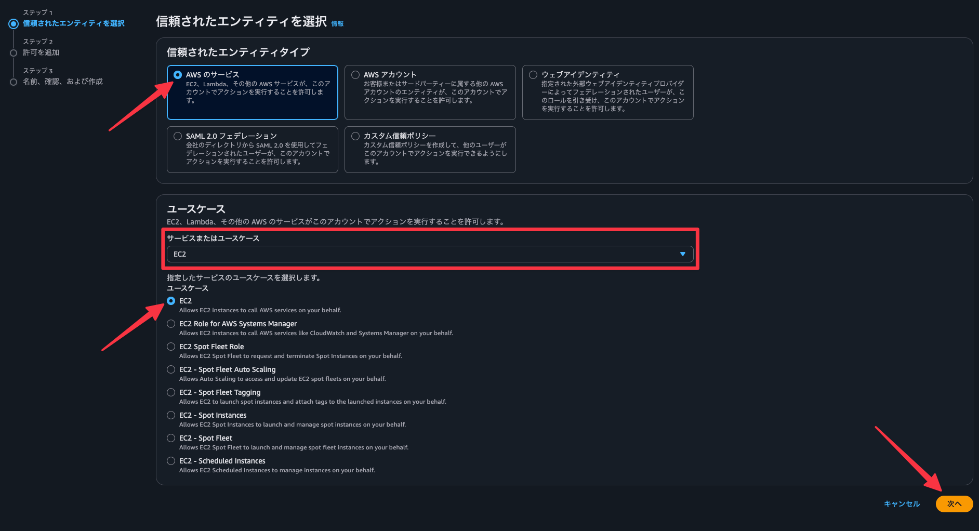Click the dropdown arrow beside EC2
Image resolution: width=979 pixels, height=531 pixels.
click(682, 254)
